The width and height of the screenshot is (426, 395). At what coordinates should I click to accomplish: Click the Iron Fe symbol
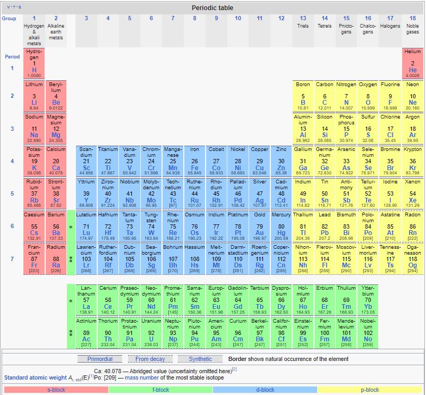click(x=194, y=168)
